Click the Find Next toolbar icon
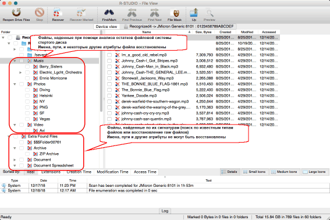Viewport: 330px width, 220px height. [x=154, y=13]
